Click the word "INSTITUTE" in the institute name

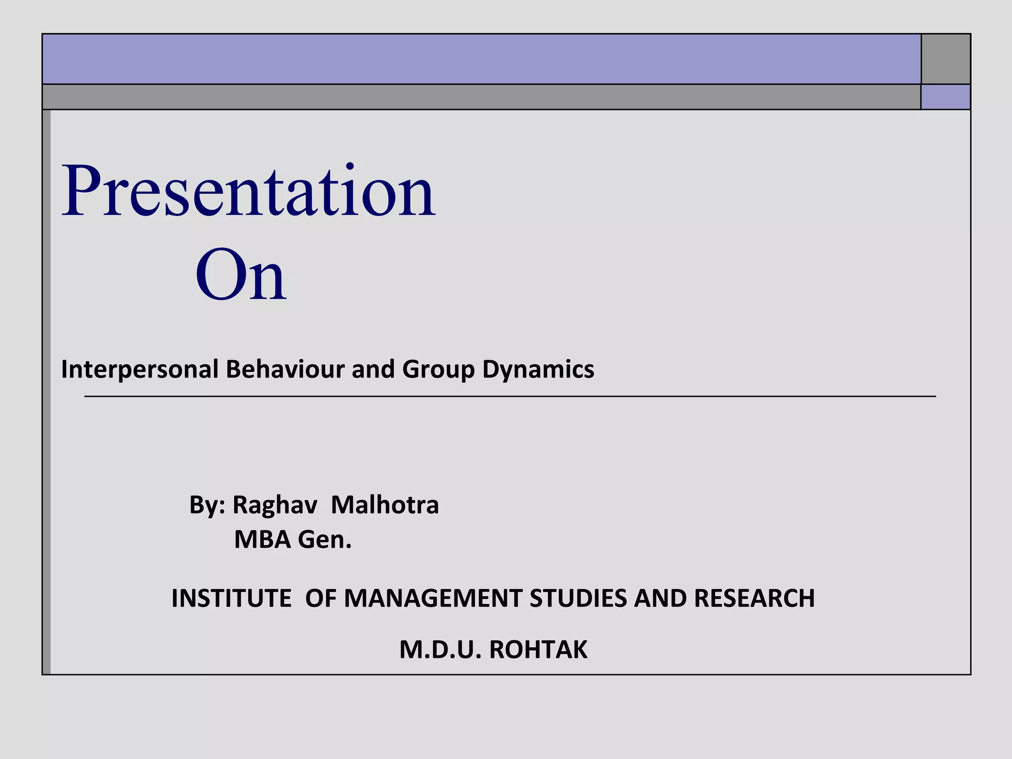click(x=231, y=598)
